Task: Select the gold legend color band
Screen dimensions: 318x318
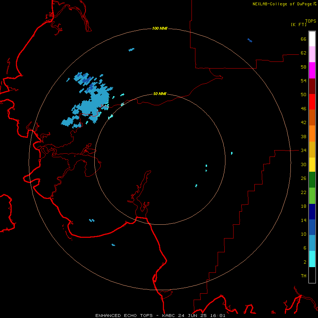Action: click(x=312, y=149)
